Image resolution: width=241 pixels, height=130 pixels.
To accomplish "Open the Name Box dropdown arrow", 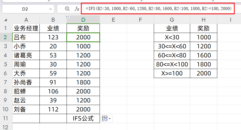I will point(50,9).
